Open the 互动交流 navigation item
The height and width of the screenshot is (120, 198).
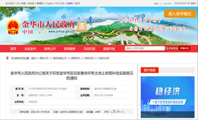pos(89,49)
